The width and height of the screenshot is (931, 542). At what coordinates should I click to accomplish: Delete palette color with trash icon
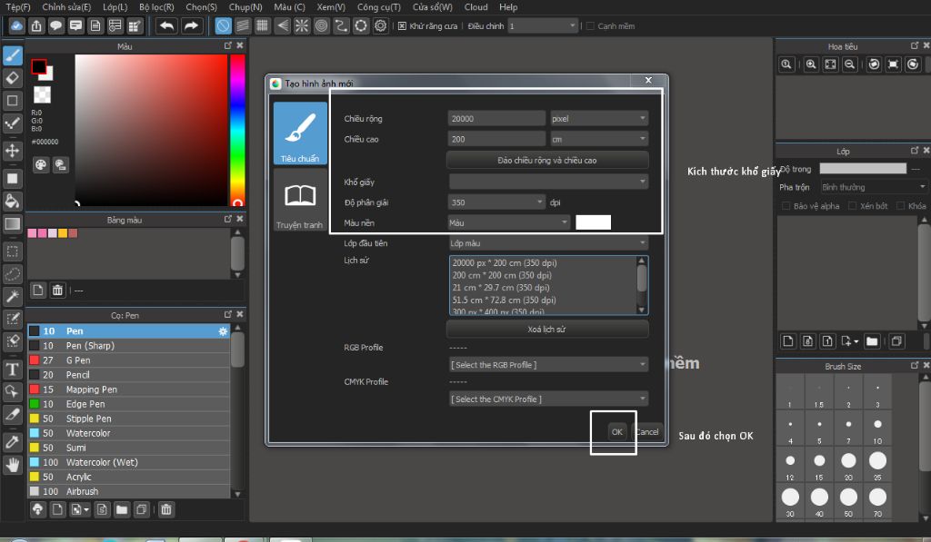click(x=57, y=290)
